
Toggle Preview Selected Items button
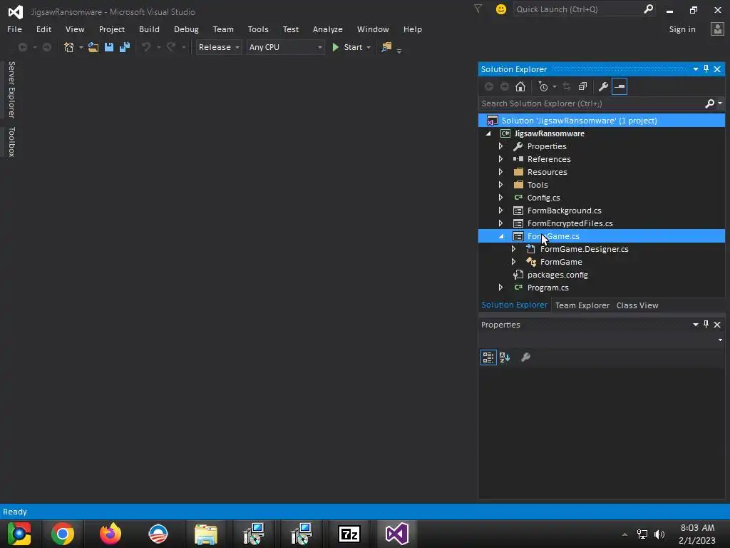pyautogui.click(x=620, y=86)
